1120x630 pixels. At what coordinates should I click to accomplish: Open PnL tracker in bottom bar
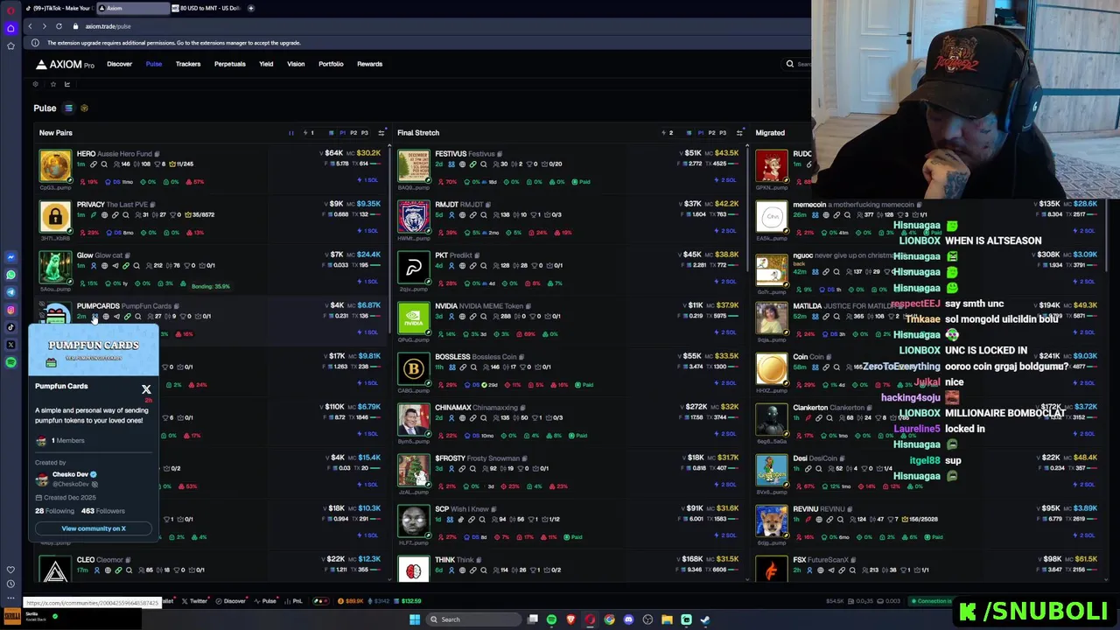pyautogui.click(x=294, y=601)
